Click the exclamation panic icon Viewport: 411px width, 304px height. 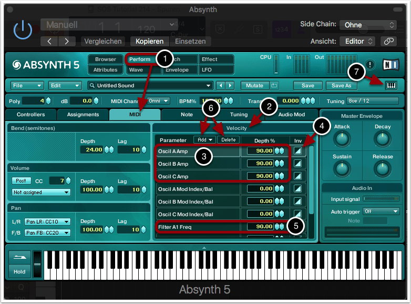pos(370,65)
